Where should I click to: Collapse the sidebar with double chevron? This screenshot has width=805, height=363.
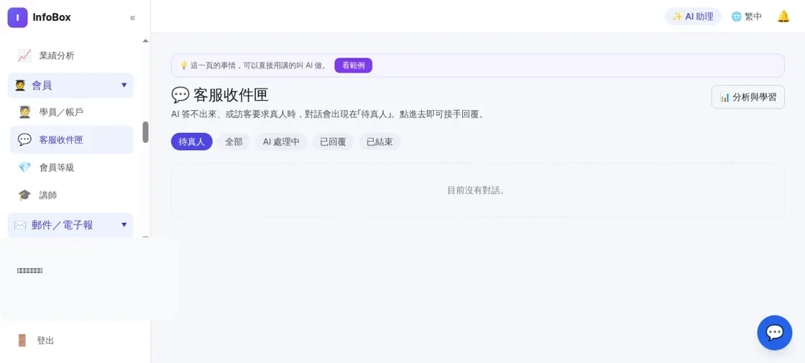tap(132, 18)
